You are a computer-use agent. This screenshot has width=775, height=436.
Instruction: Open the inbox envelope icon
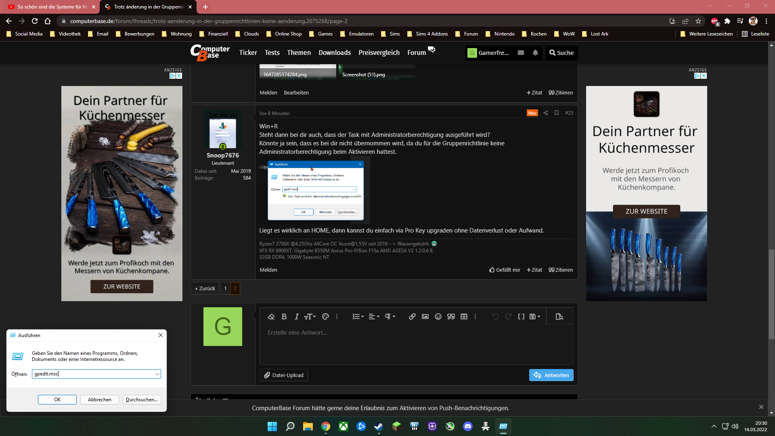coord(521,53)
